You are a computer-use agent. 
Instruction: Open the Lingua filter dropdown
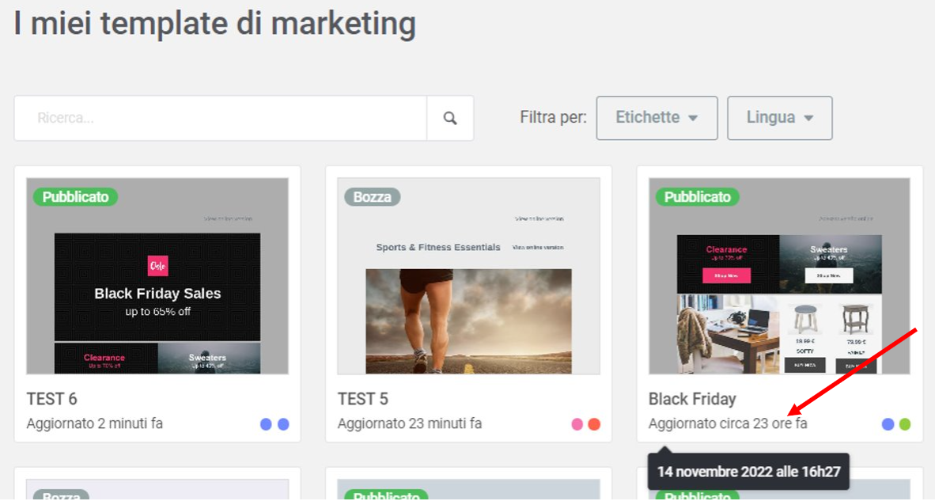779,118
